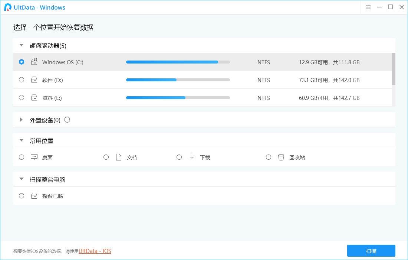
Task: Click the 扫描 button
Action: [x=371, y=251]
